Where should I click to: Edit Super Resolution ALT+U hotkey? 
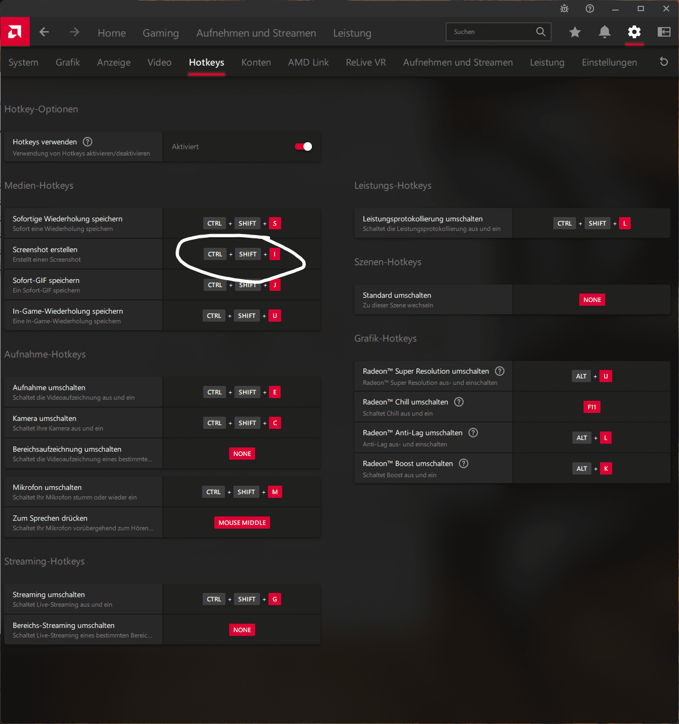click(x=592, y=376)
